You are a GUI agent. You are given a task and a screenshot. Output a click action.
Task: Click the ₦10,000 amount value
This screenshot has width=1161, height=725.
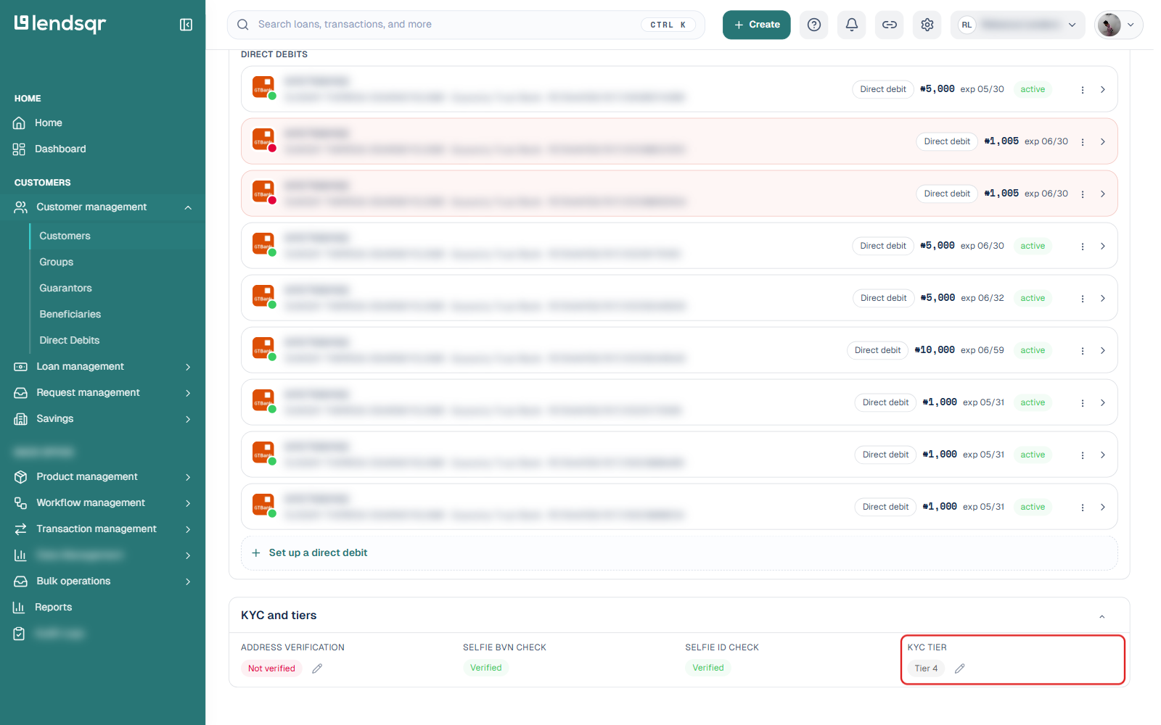coord(935,350)
